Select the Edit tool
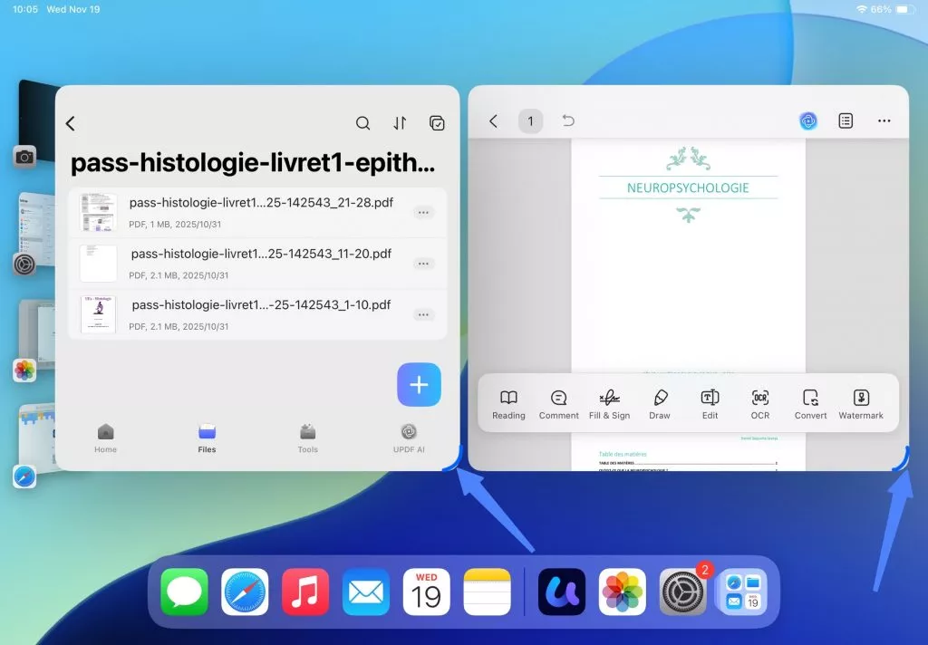This screenshot has width=928, height=645. (710, 402)
